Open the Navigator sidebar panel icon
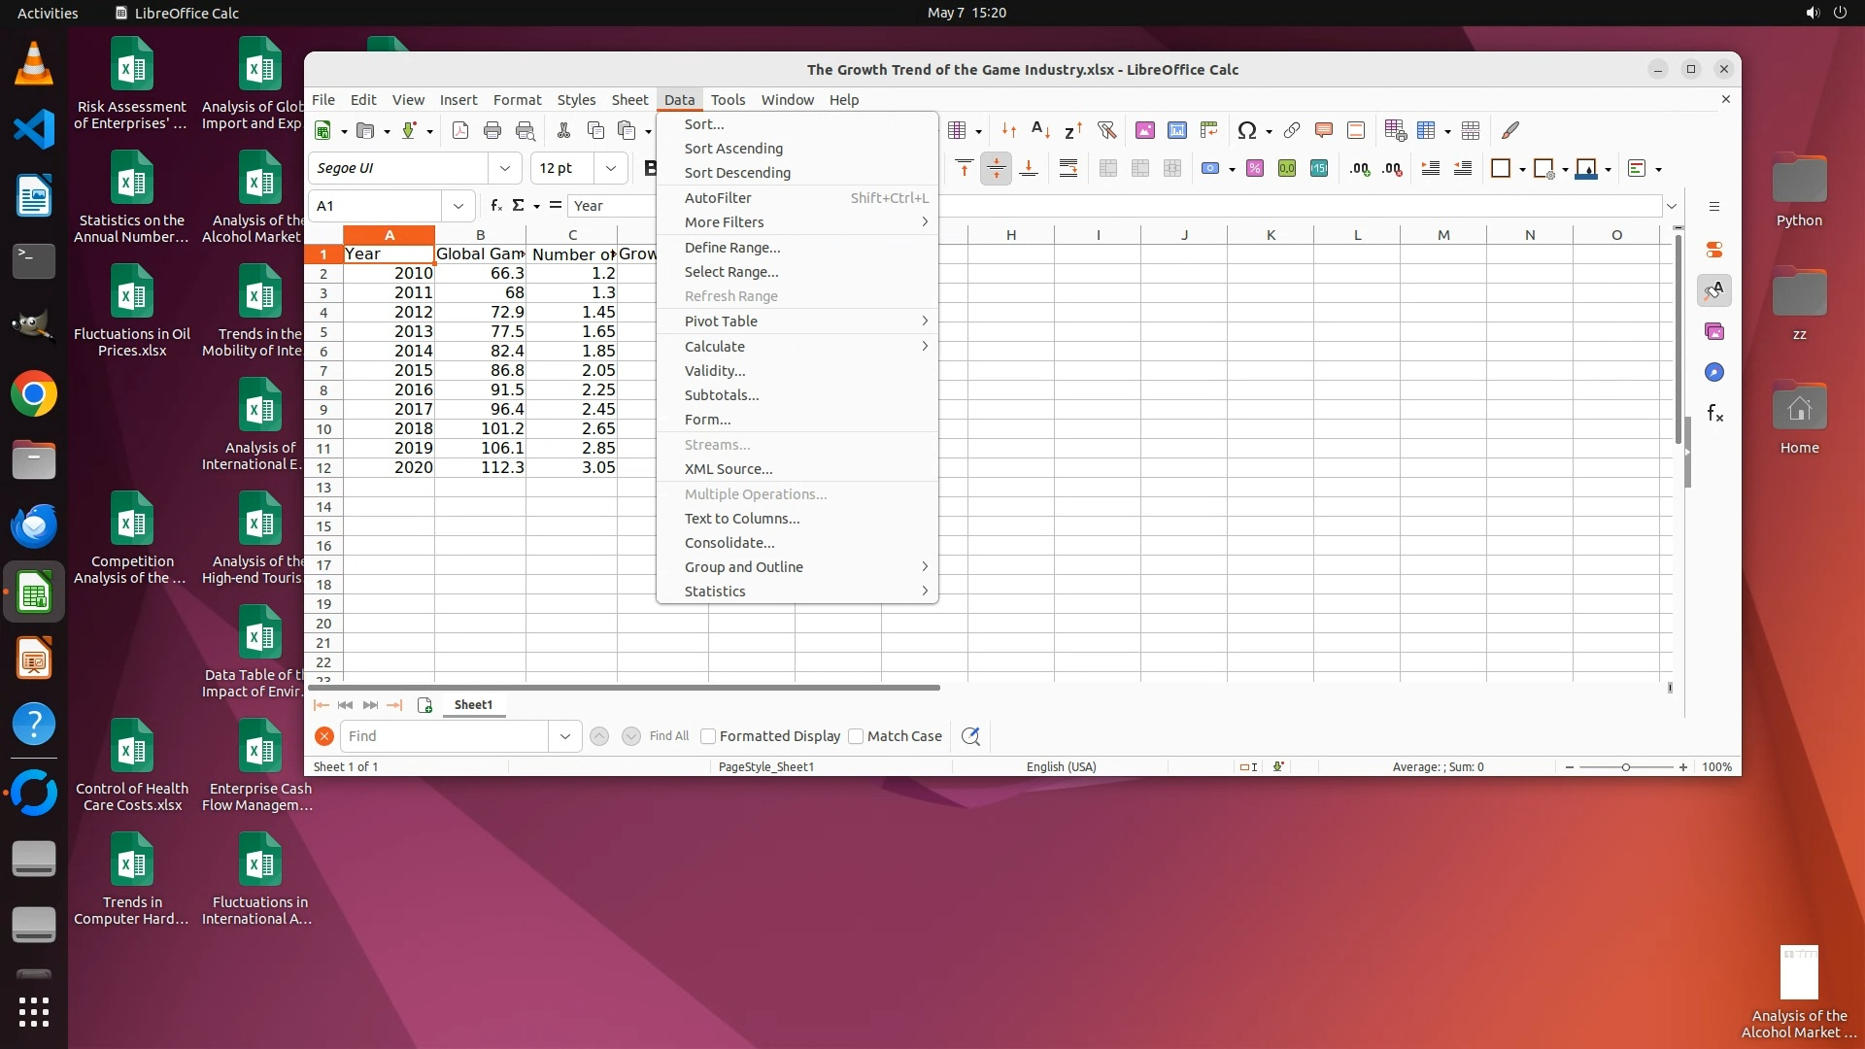Image resolution: width=1865 pixels, height=1049 pixels. (1714, 372)
